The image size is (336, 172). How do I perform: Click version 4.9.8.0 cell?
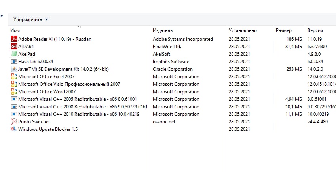[x=314, y=54]
